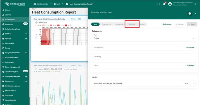Image resolution: width=200 pixels, height=105 pixels.
Task: Open the Heat Consumption Calendar view
Action: [x=73, y=19]
